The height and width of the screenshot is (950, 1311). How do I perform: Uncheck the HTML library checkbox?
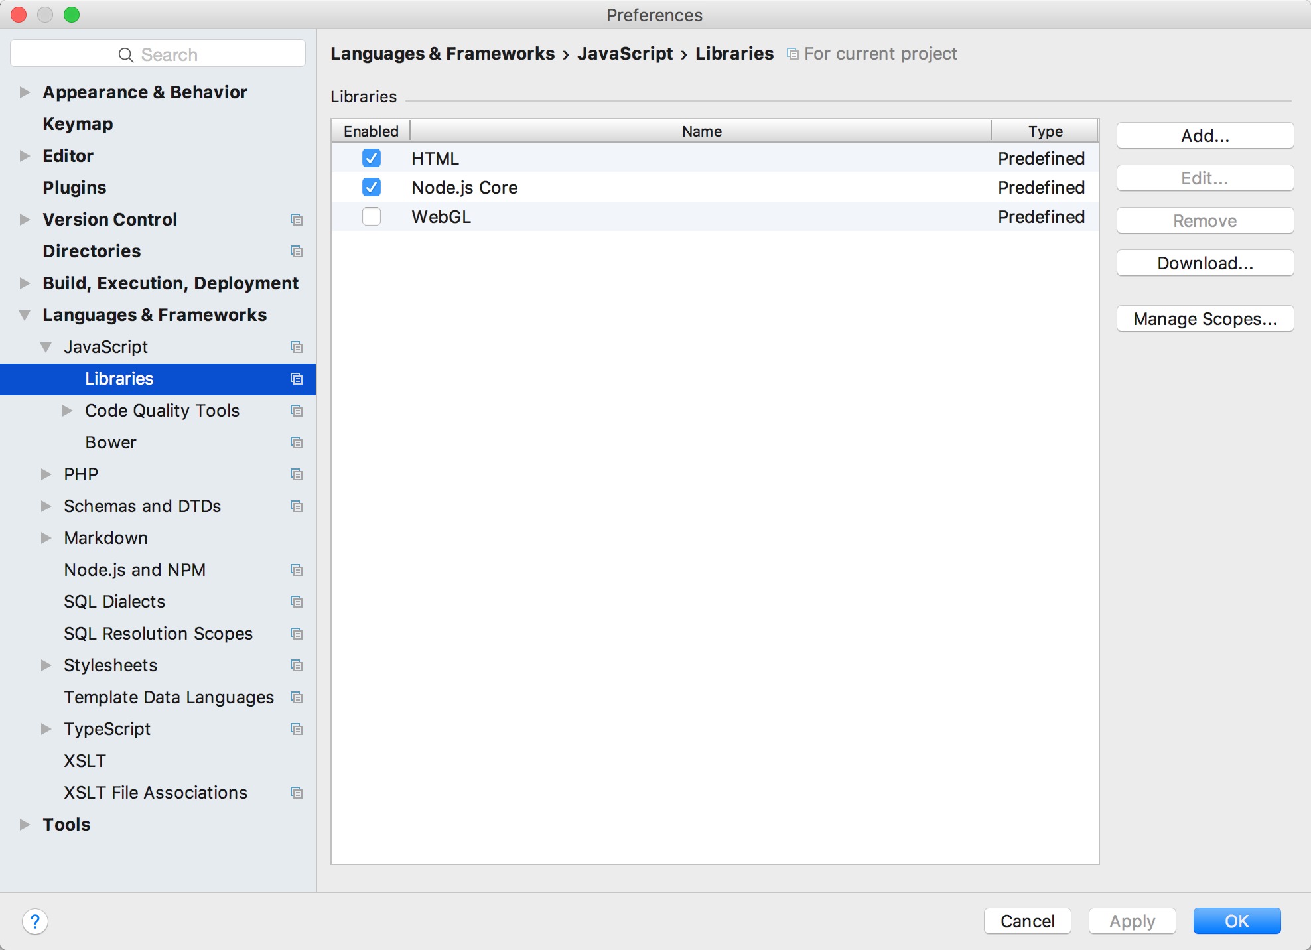click(372, 158)
